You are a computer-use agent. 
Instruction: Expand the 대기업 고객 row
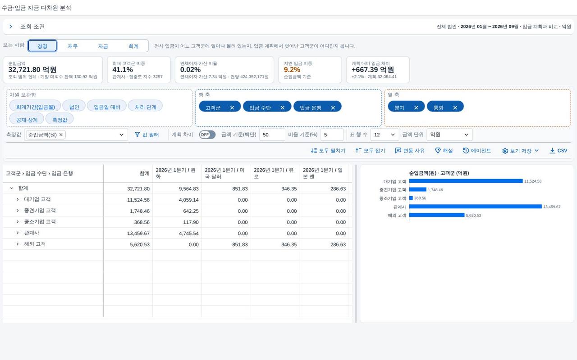tap(18, 199)
